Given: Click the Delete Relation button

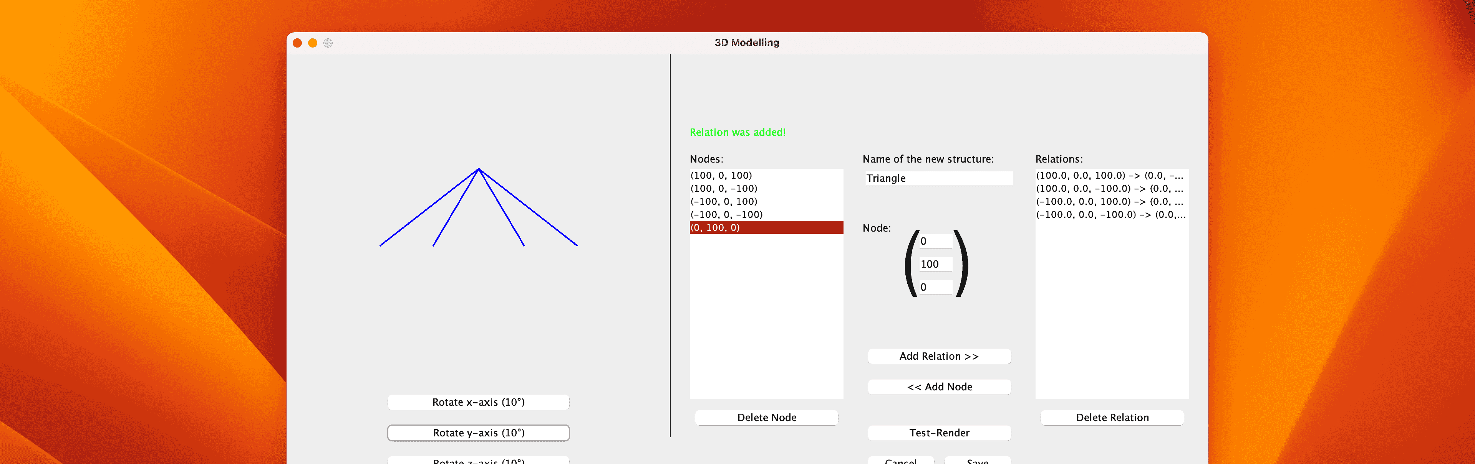Looking at the screenshot, I should click(1111, 418).
